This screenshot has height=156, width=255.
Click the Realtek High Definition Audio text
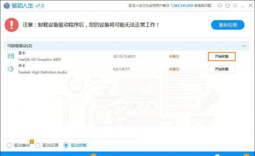point(43,72)
